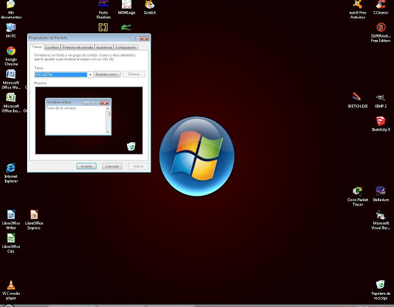394x307 pixels.
Task: Open Microsoft Office Word shortcut
Action: point(11,79)
